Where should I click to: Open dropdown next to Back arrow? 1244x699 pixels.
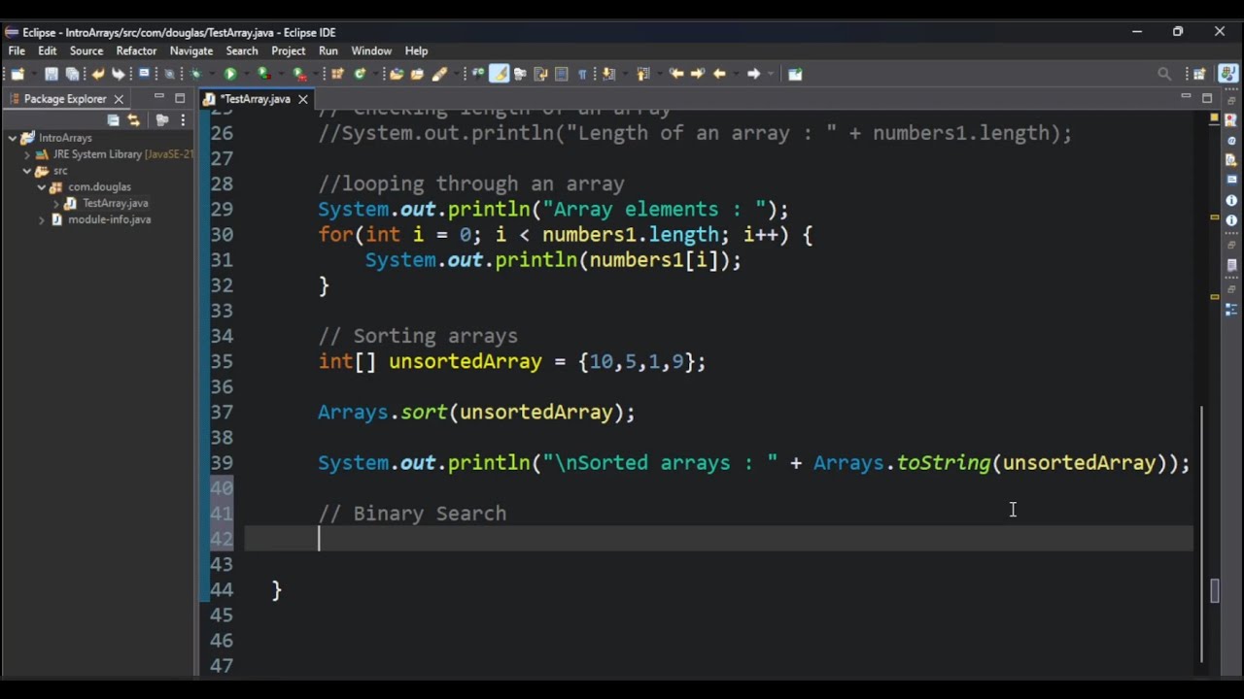(736, 74)
